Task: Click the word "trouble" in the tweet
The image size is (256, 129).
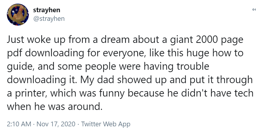Action: (x=193, y=66)
